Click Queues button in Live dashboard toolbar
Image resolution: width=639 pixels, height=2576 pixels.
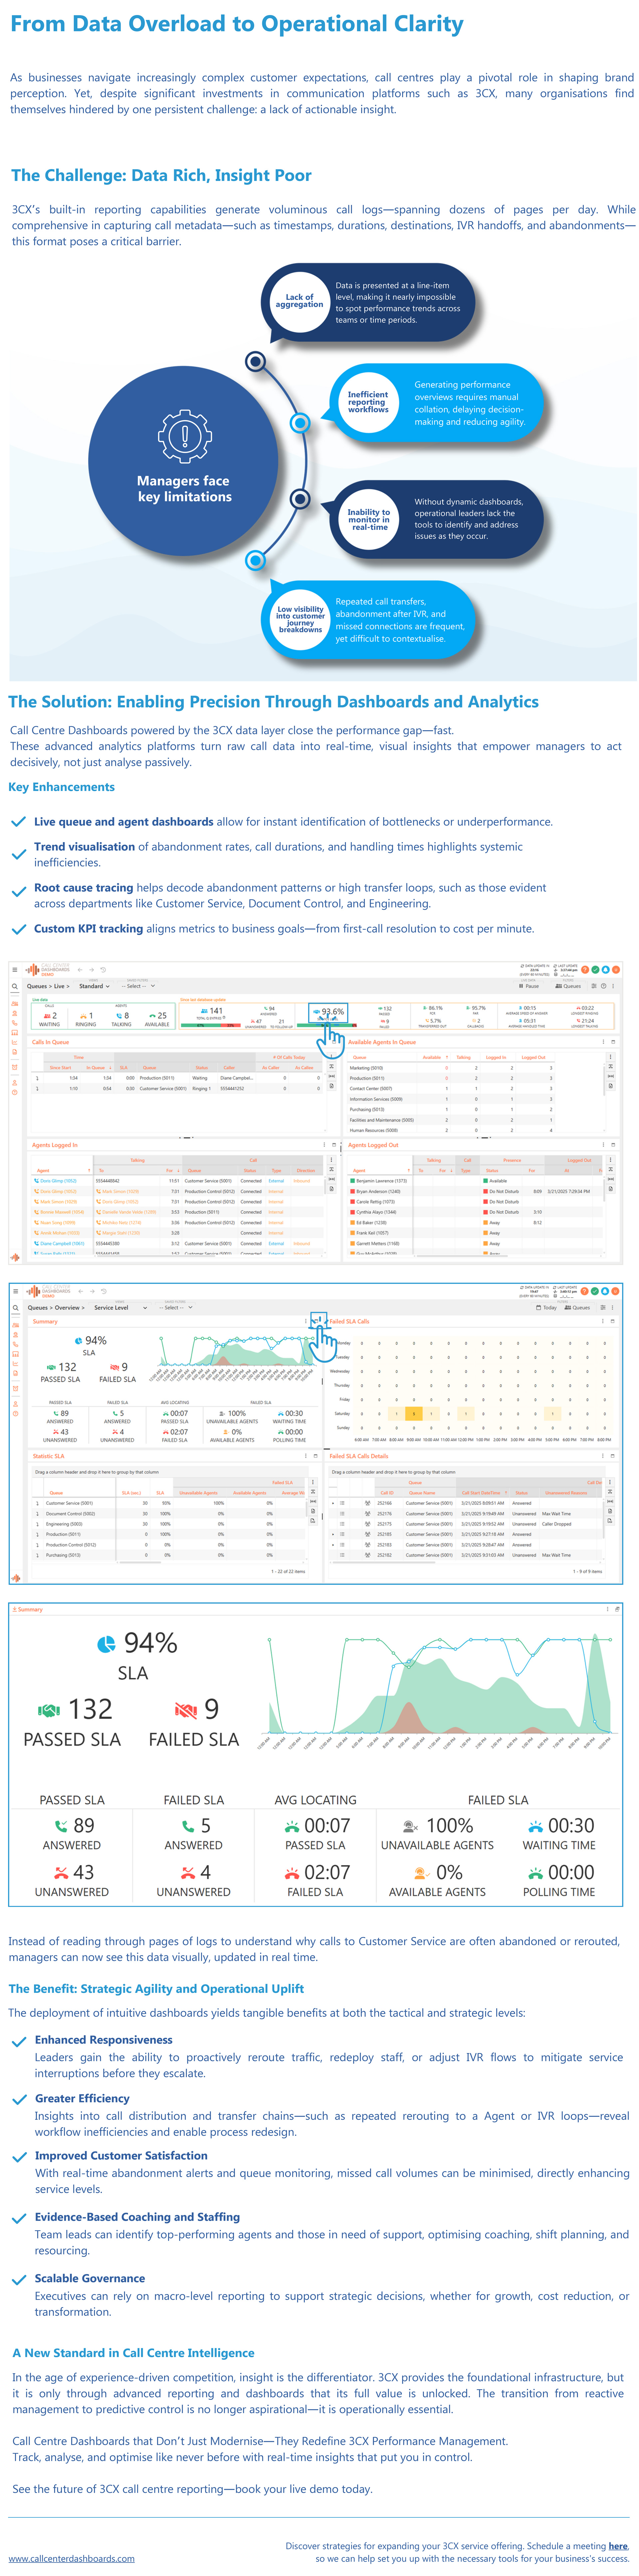568,986
